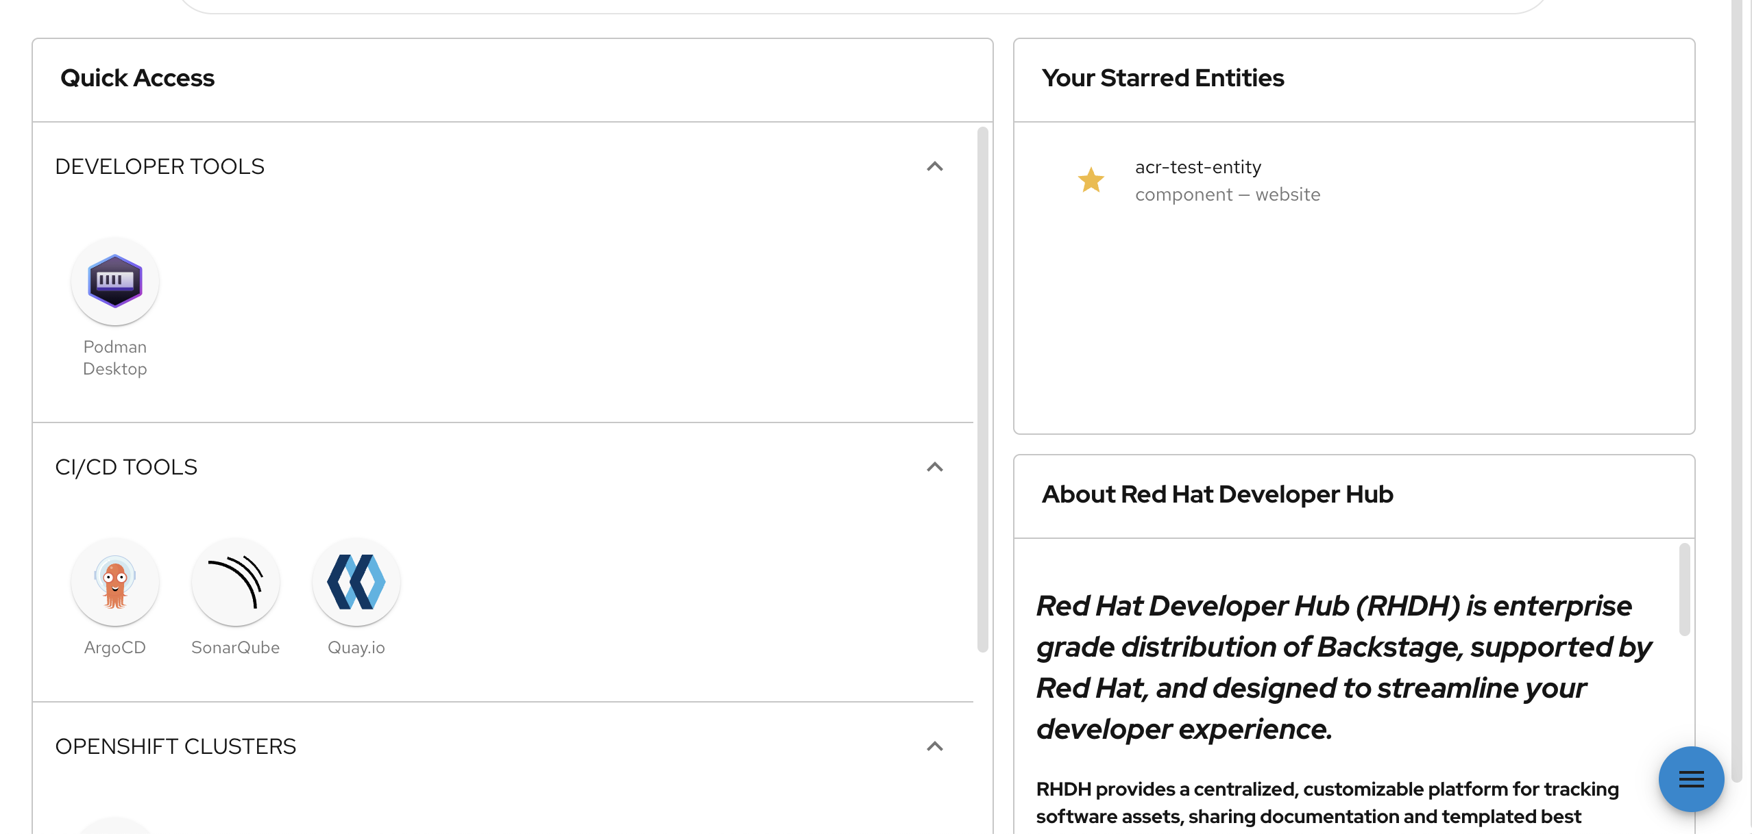Open the ArgoCD octopus icon
1752x834 pixels.
[x=115, y=582]
